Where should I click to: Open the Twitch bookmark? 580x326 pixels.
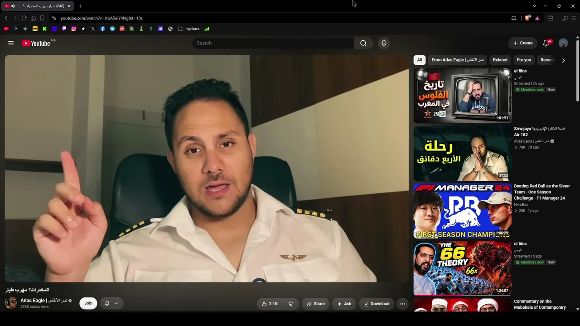tap(64, 29)
